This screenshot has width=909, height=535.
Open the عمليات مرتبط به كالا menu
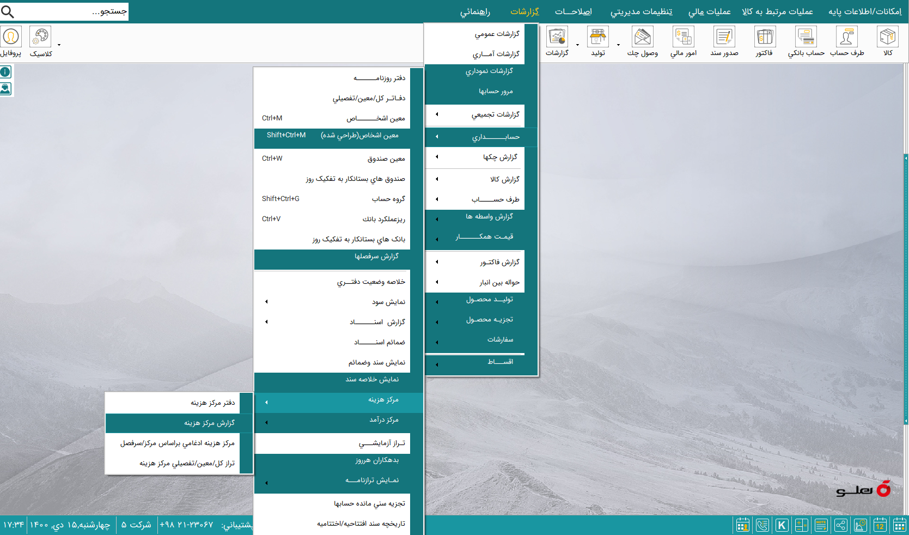[x=777, y=11]
